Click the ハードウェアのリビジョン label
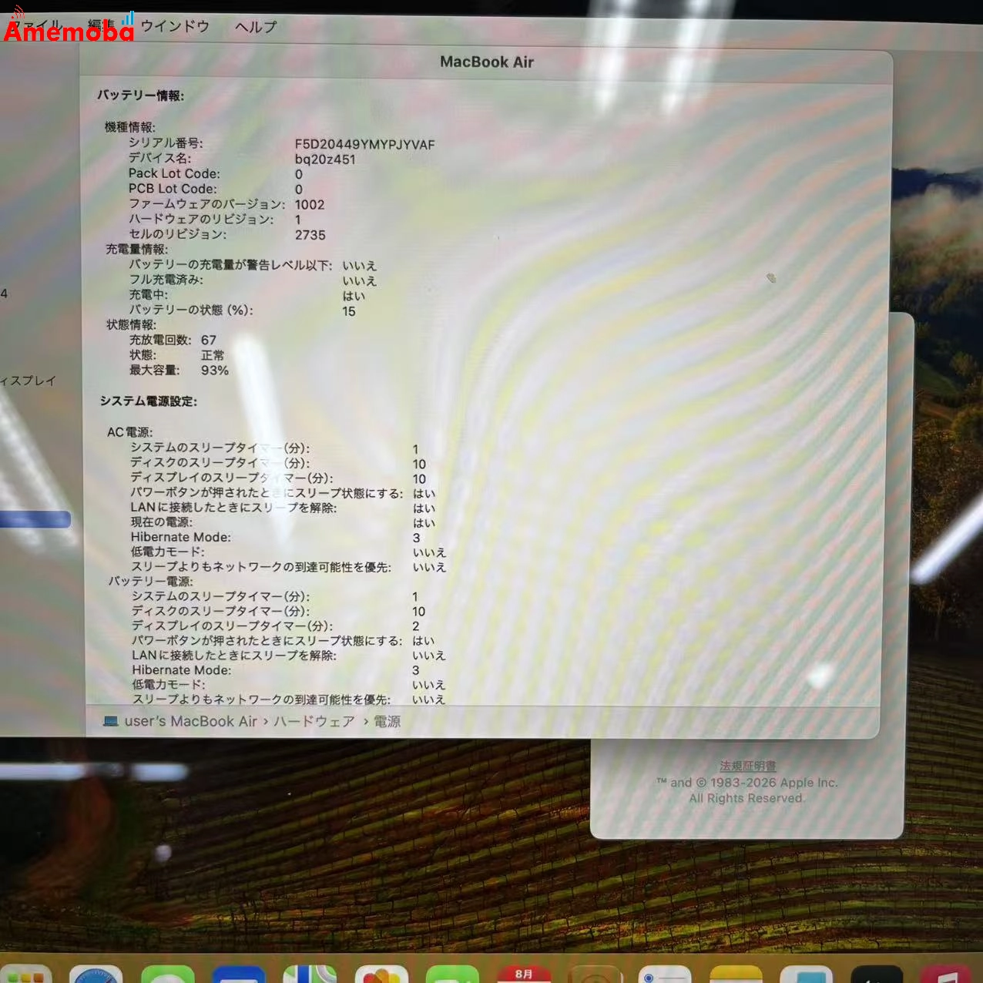 coord(201,219)
